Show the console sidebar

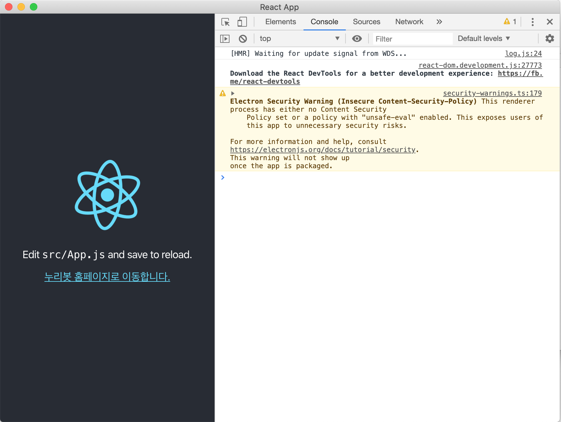(225, 39)
